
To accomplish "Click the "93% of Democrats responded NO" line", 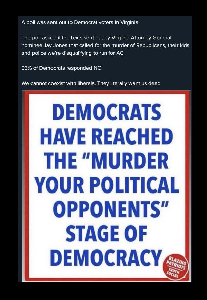I will 61,68.
